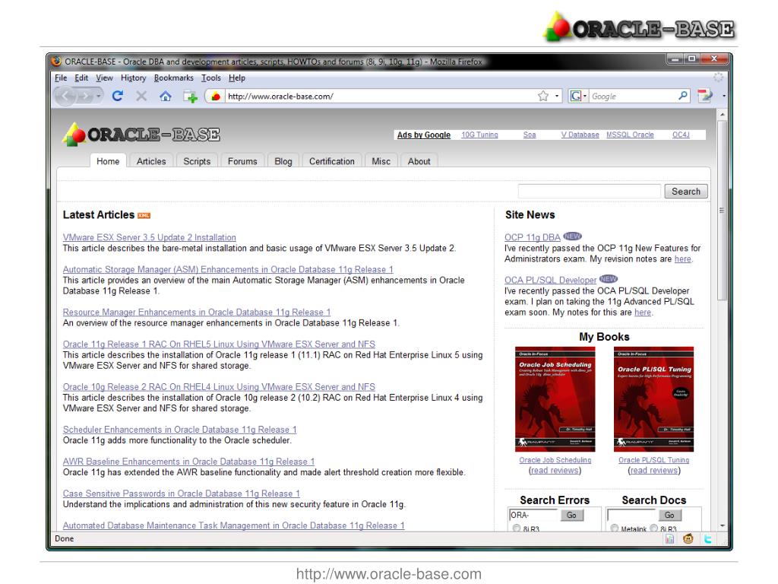
Task: Open the Case Sensitive Passwords article link
Action: (x=181, y=494)
